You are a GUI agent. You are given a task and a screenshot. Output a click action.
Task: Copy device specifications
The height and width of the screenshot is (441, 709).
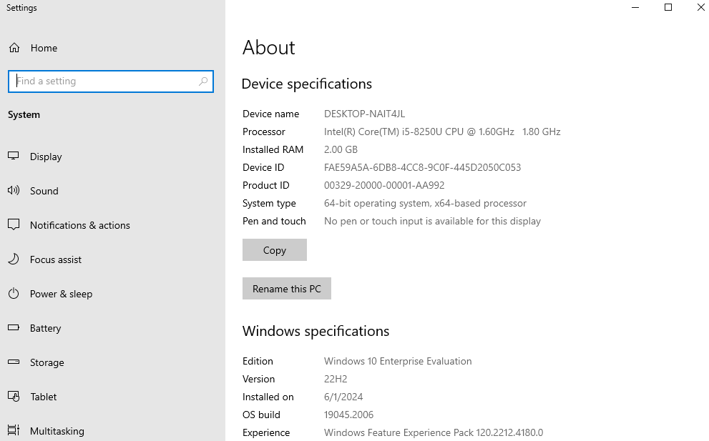click(275, 250)
